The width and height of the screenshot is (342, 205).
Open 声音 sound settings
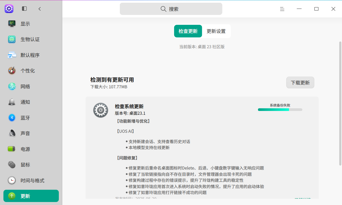(31, 133)
